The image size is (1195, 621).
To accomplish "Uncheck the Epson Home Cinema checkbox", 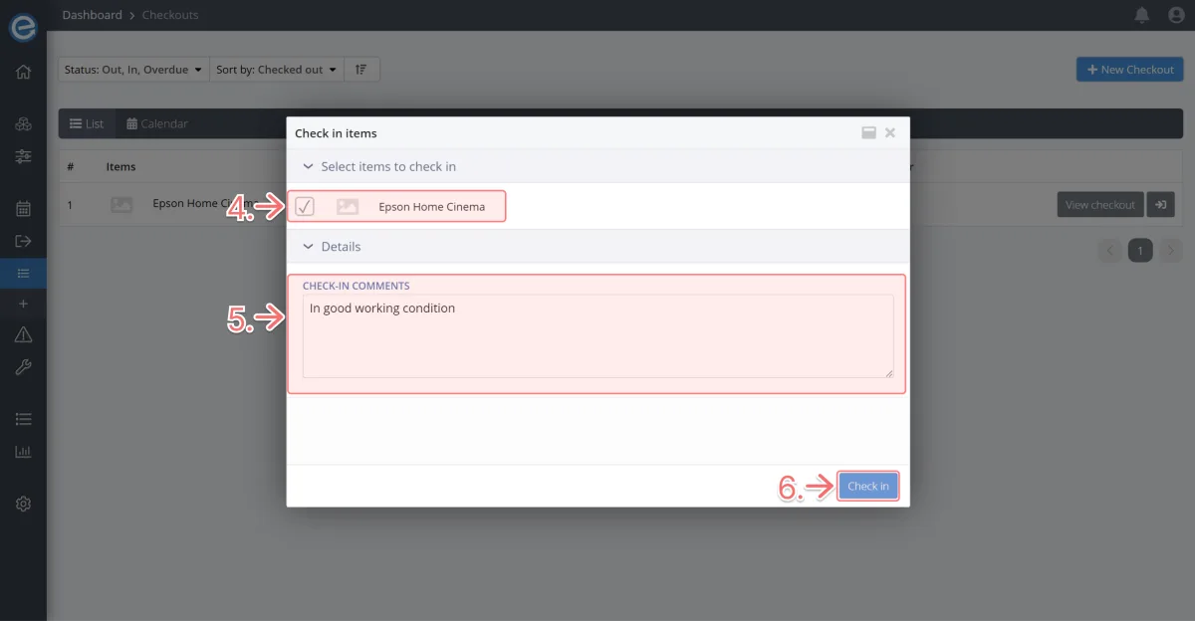I will (305, 207).
